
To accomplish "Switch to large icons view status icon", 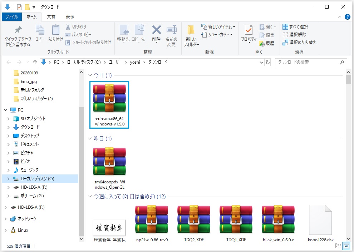I will click(346, 246).
